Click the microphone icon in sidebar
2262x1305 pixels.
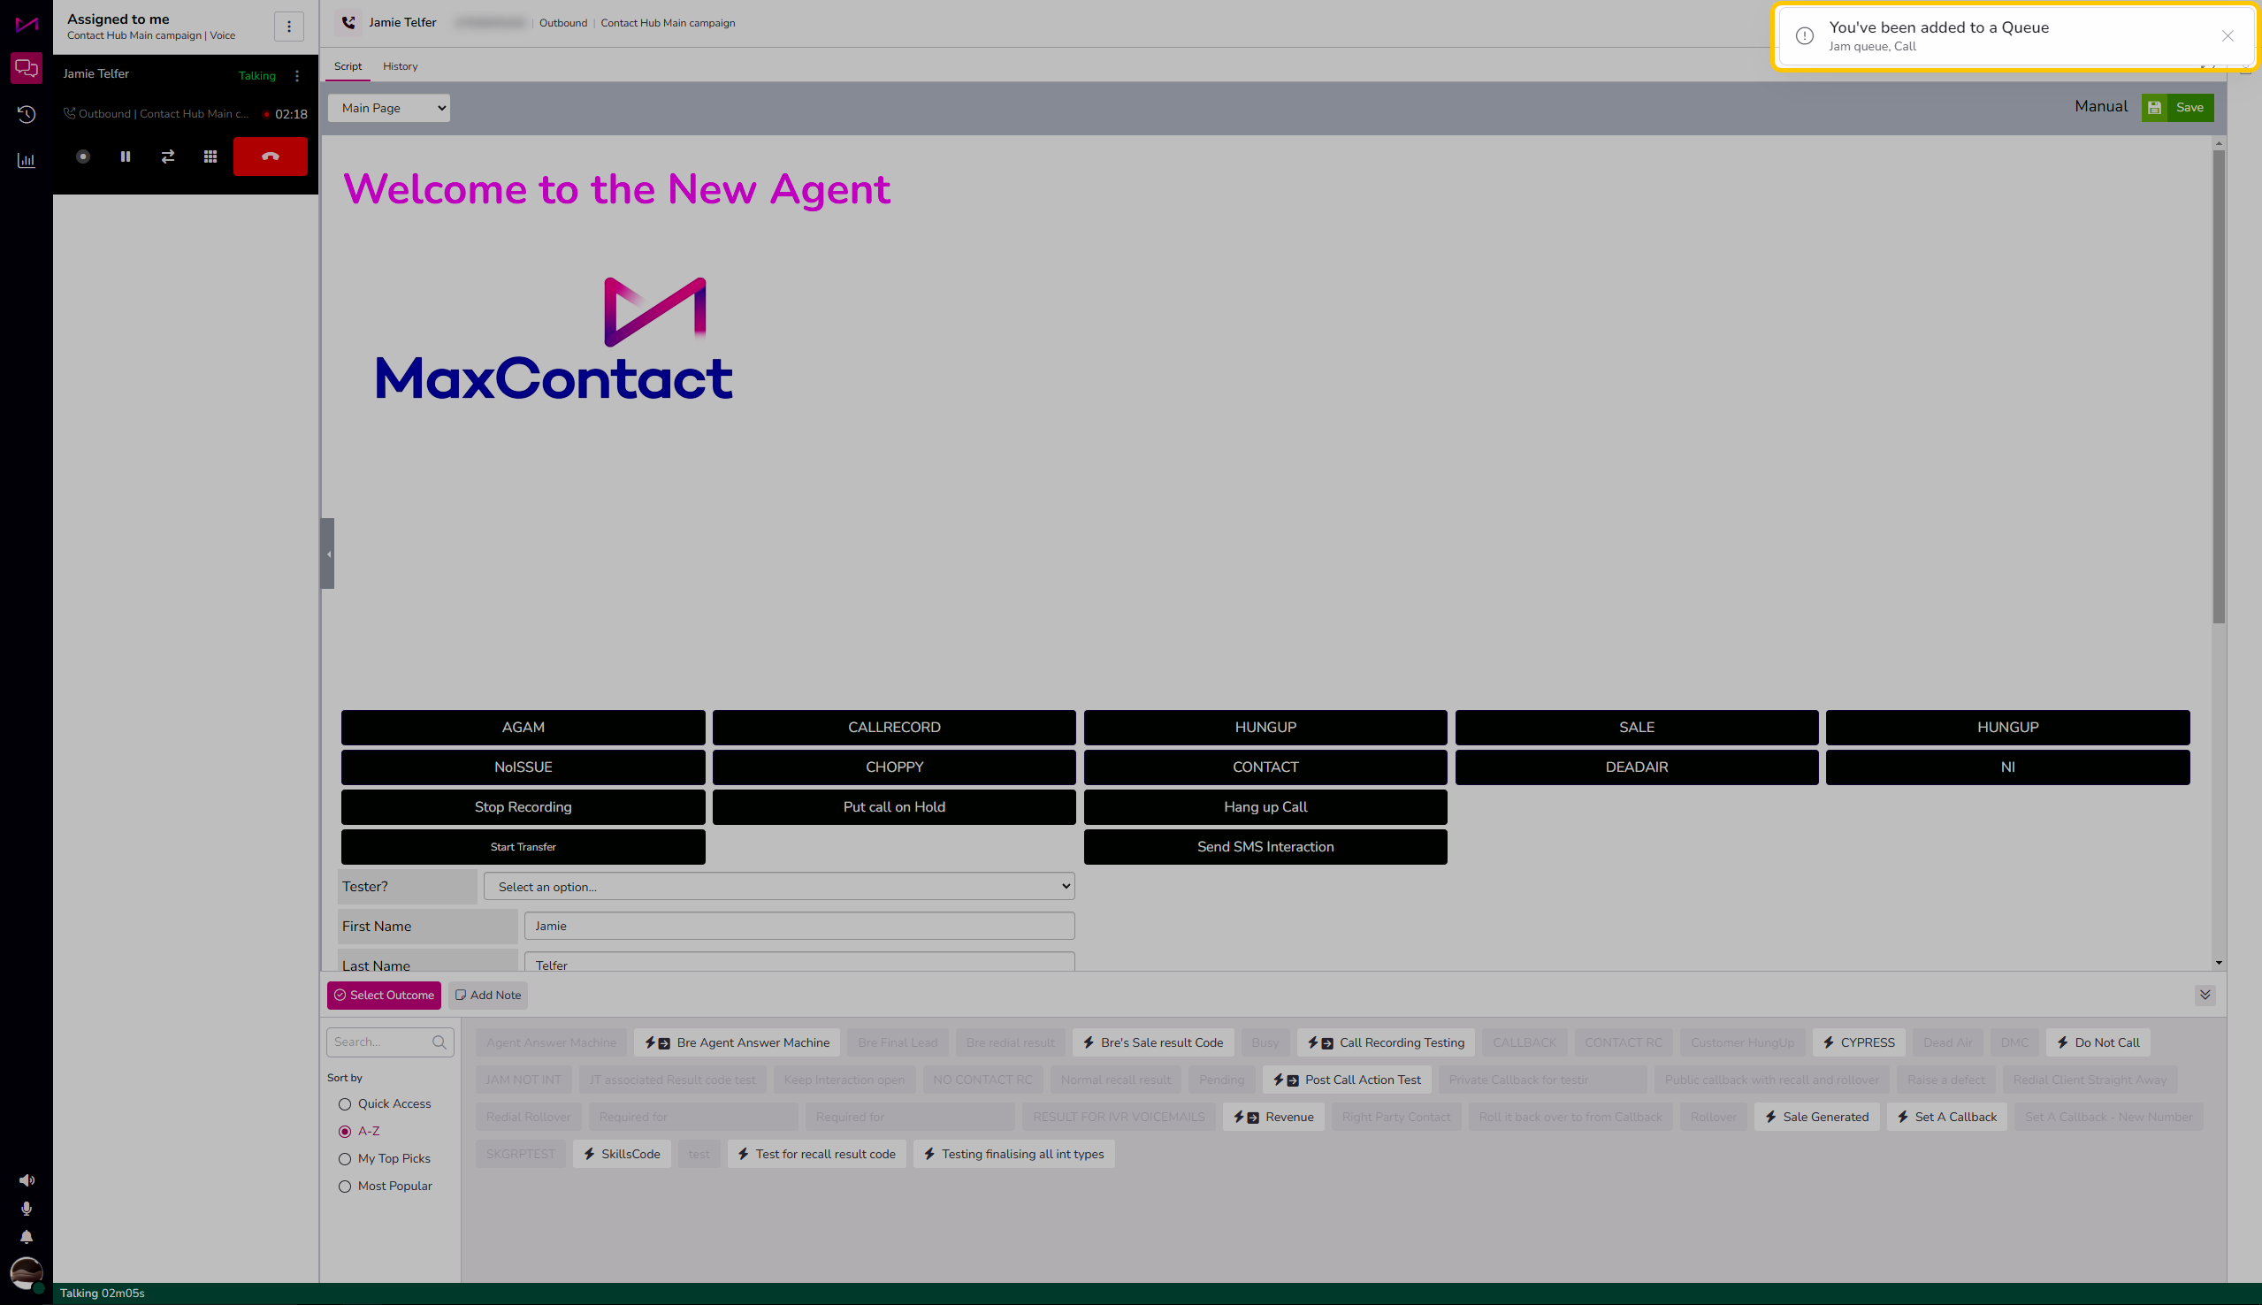[27, 1209]
